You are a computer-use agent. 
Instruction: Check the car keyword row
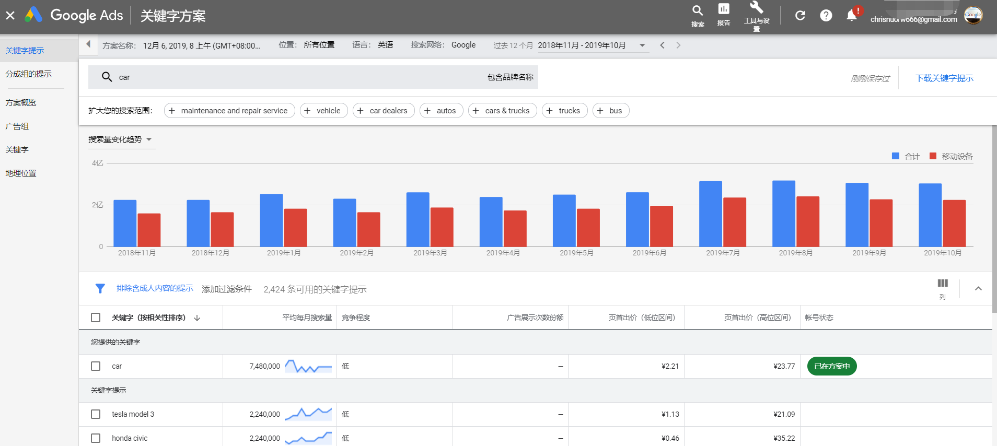pos(96,366)
